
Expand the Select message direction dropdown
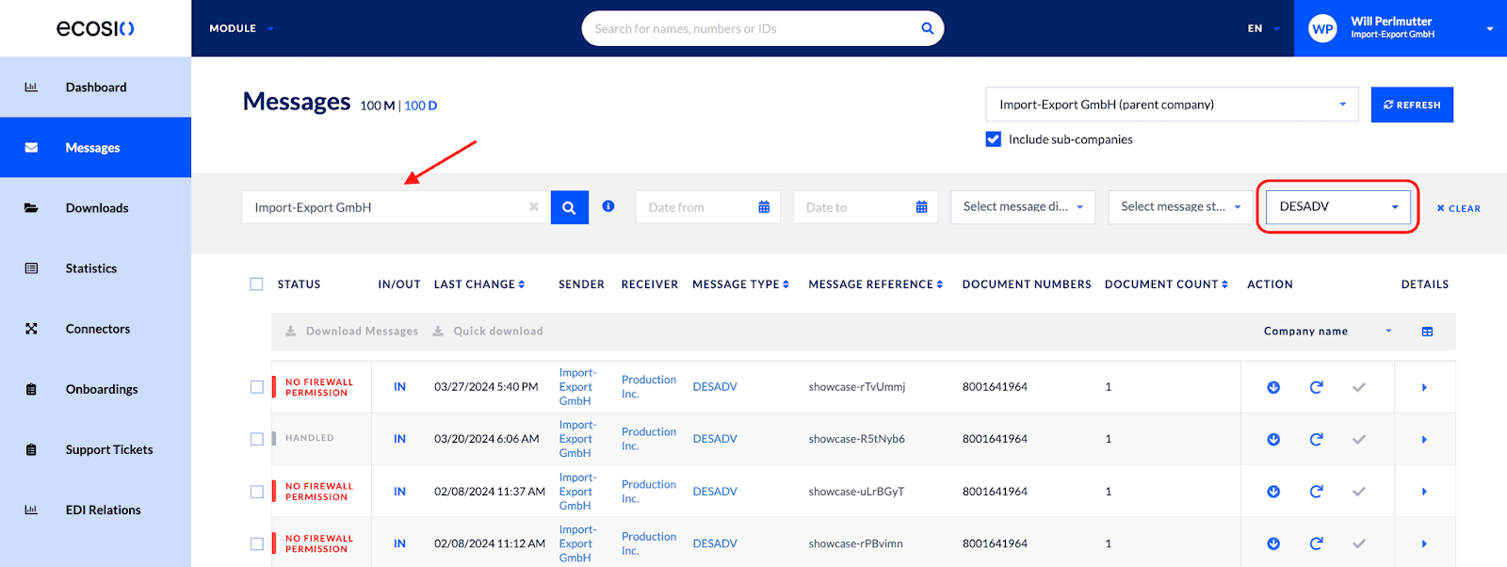click(x=1022, y=207)
